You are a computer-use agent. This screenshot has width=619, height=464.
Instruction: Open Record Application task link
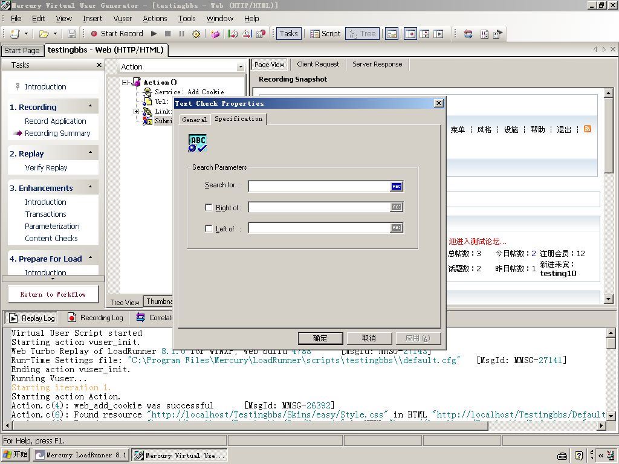click(55, 121)
